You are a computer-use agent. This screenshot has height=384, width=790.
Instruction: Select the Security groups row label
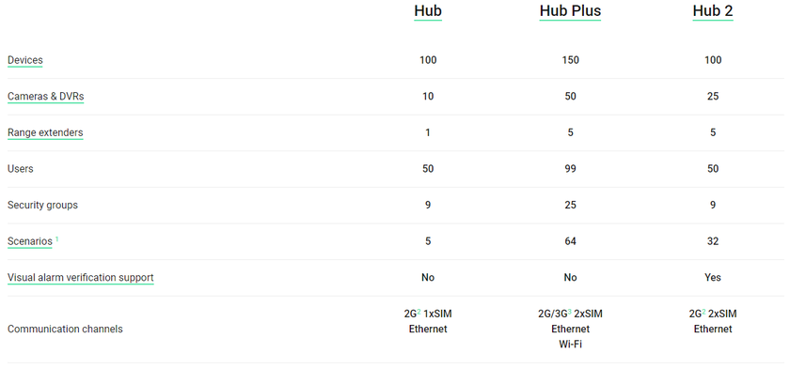[42, 205]
